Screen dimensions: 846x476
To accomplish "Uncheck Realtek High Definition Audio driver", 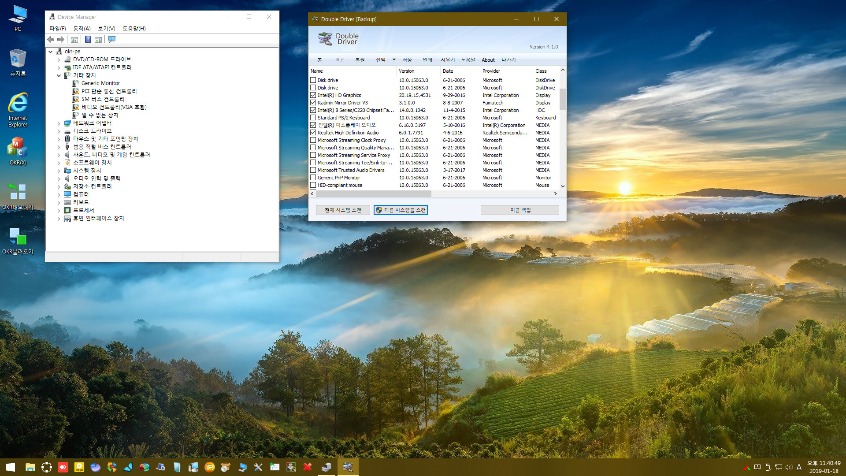I will (313, 133).
